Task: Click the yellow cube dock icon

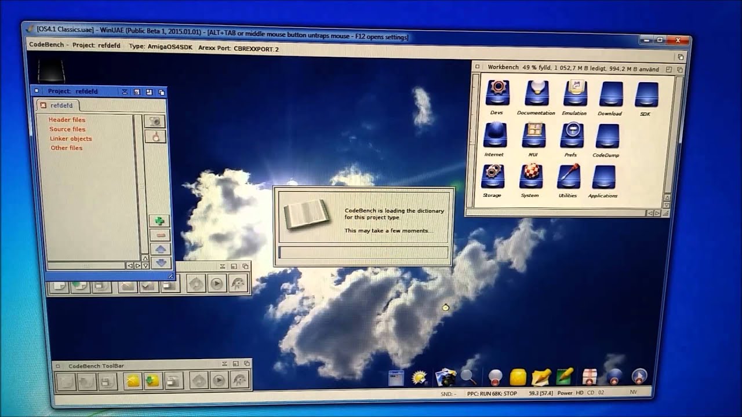Action: pos(517,377)
